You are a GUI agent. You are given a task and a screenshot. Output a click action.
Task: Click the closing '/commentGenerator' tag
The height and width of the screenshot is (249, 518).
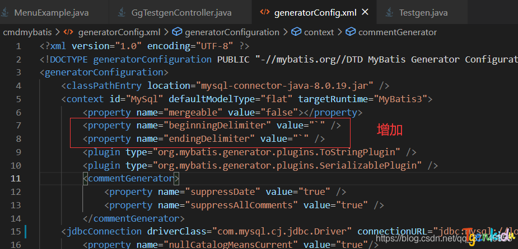click(x=133, y=218)
